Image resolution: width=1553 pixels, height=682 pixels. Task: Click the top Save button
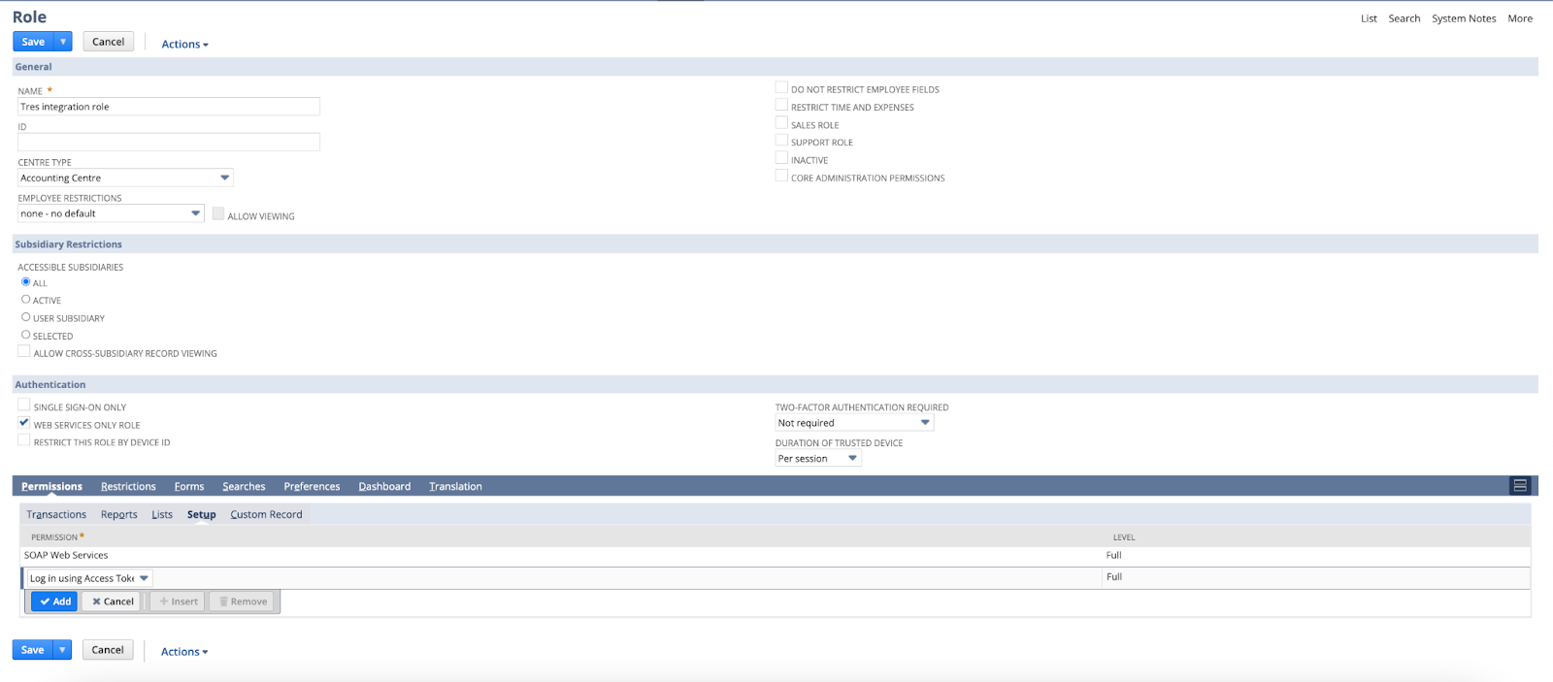click(33, 42)
